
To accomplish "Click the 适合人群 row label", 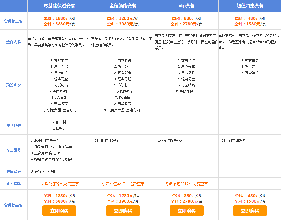I will coord(14,42).
